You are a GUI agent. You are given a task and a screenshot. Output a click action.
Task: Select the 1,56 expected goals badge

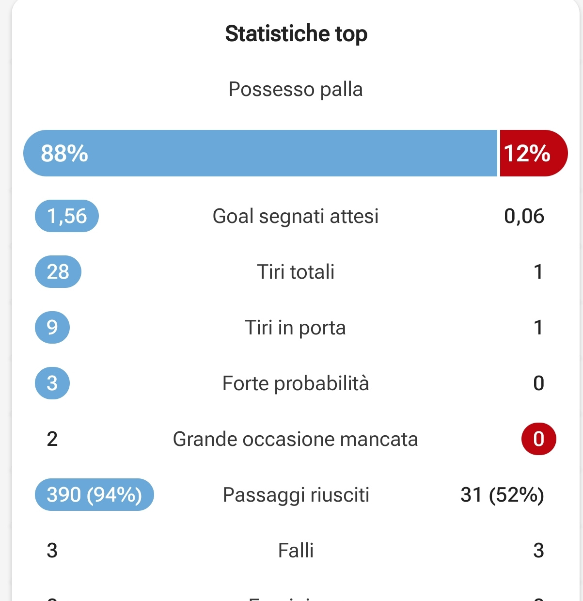[x=67, y=216]
